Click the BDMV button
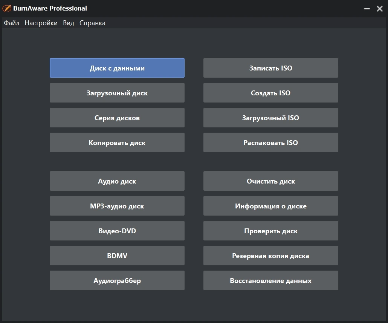 tap(117, 256)
